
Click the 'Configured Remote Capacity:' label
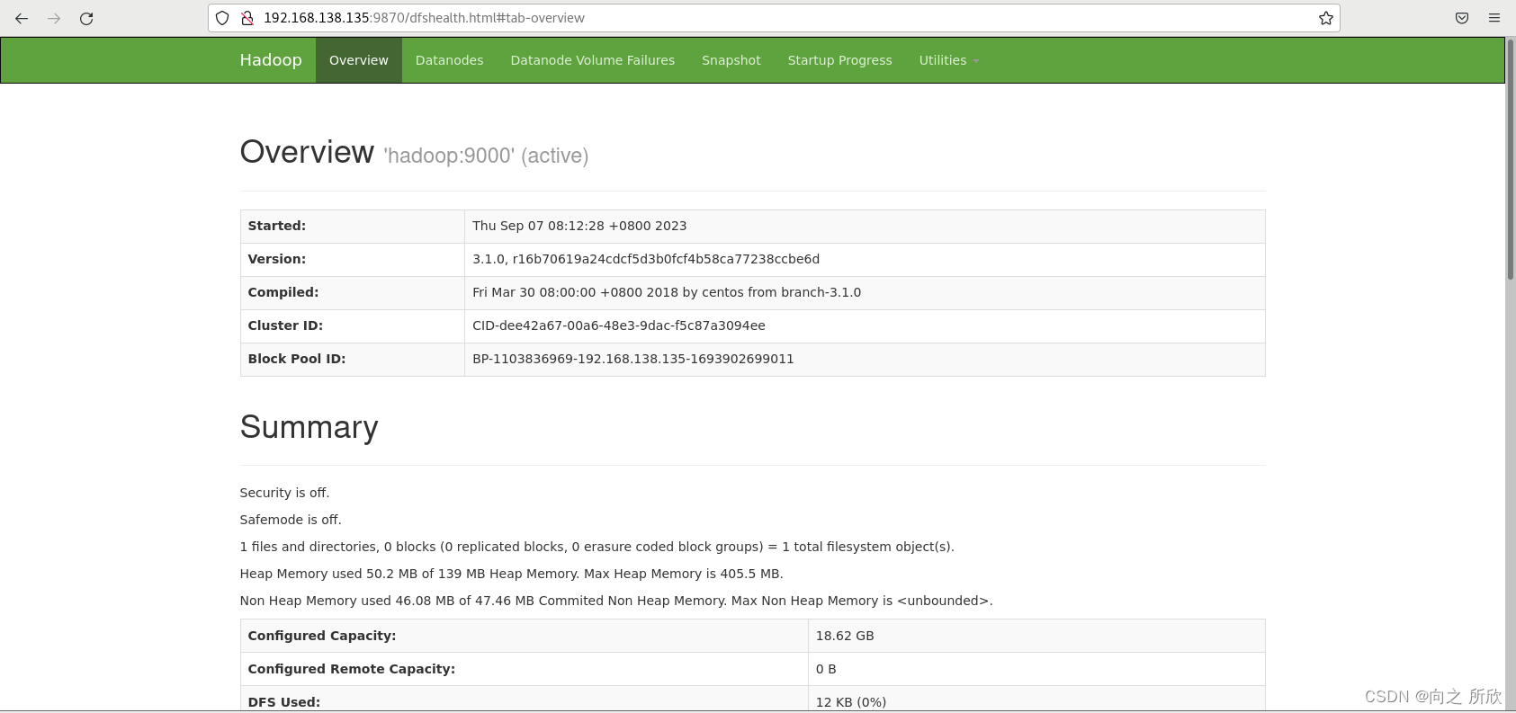(x=352, y=669)
